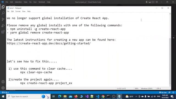Open the Terminal menu in VS Code

click(x=42, y=2)
